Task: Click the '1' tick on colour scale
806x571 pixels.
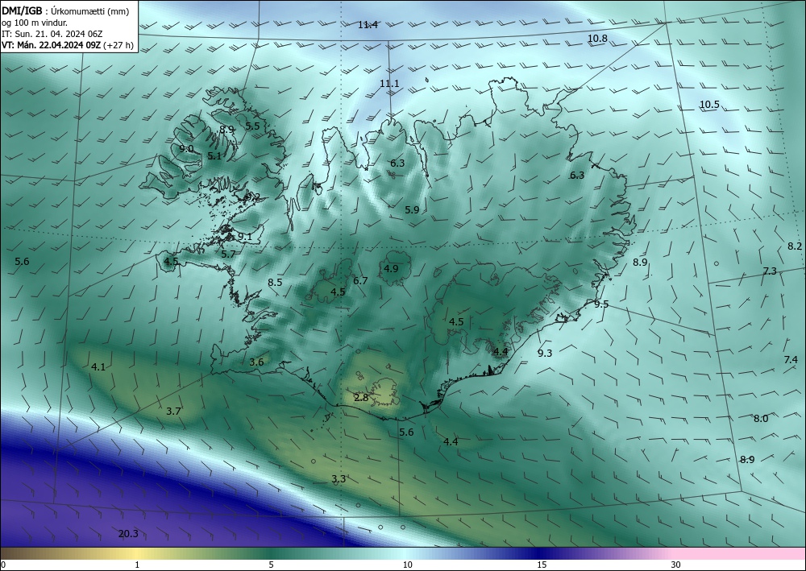Action: coord(137,565)
